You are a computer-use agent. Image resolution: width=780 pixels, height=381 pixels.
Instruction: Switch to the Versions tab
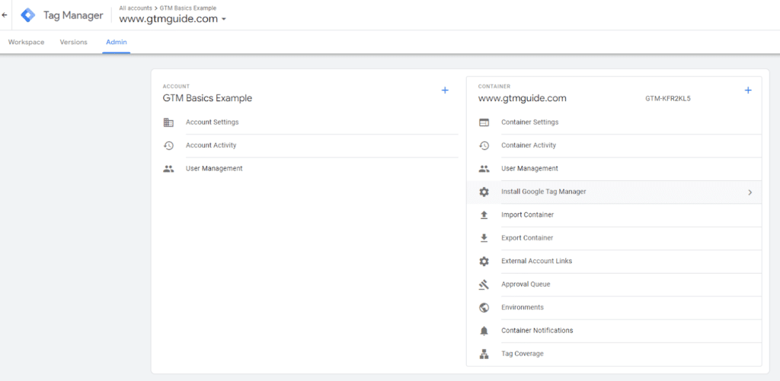[74, 43]
